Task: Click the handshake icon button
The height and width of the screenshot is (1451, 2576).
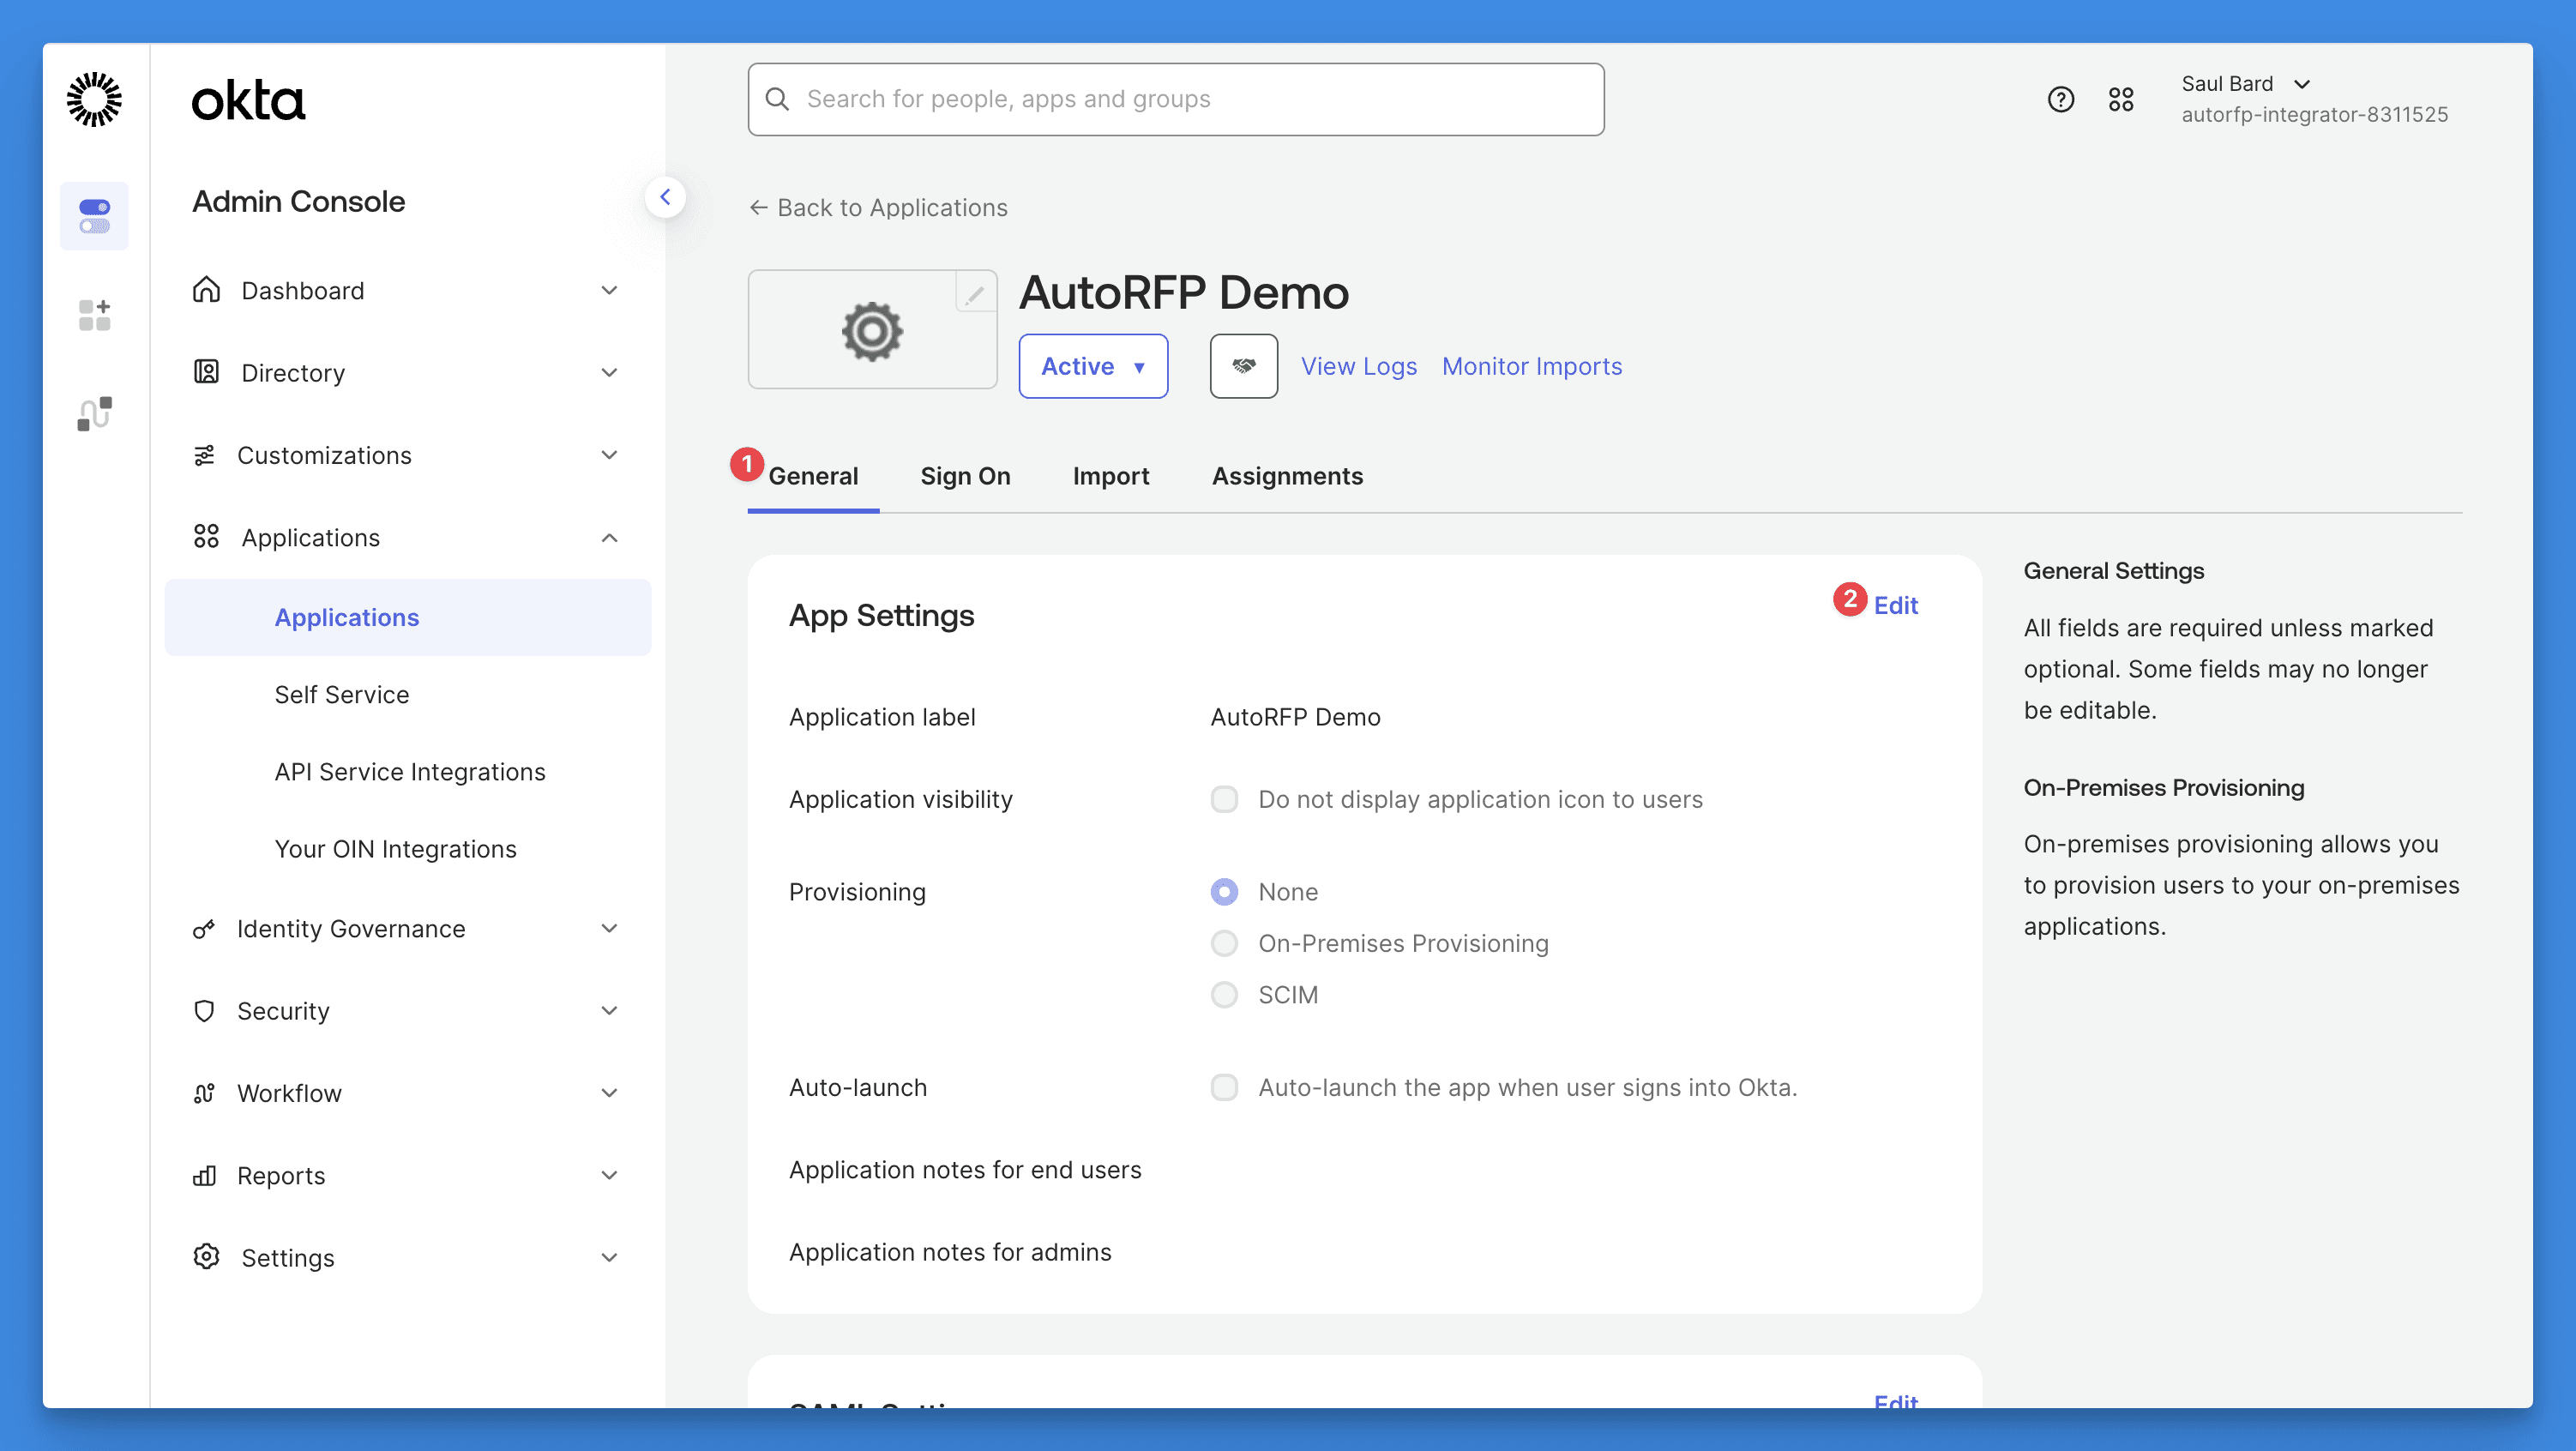Action: 1243,366
